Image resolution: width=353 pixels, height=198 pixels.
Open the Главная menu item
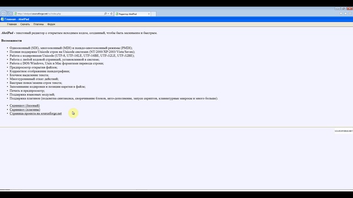point(12,24)
